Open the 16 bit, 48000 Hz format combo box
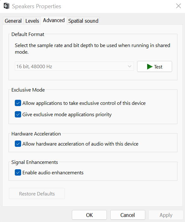 tap(74, 66)
